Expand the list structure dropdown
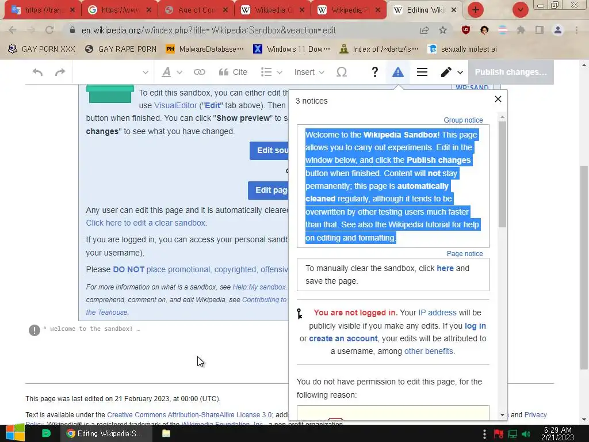Viewport: 589px width, 442px height. click(x=271, y=72)
